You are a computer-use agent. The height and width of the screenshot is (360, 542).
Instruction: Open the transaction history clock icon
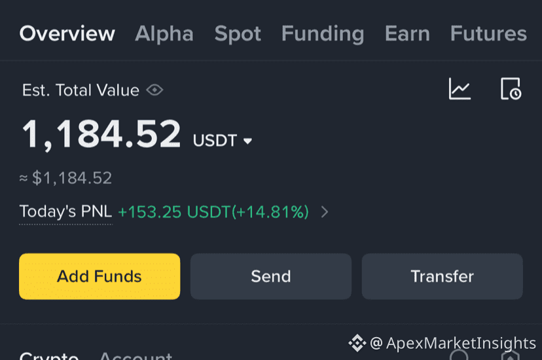(x=511, y=88)
